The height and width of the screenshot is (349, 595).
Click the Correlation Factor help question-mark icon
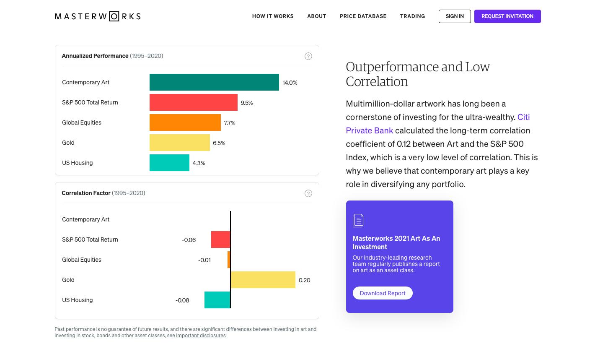(308, 193)
